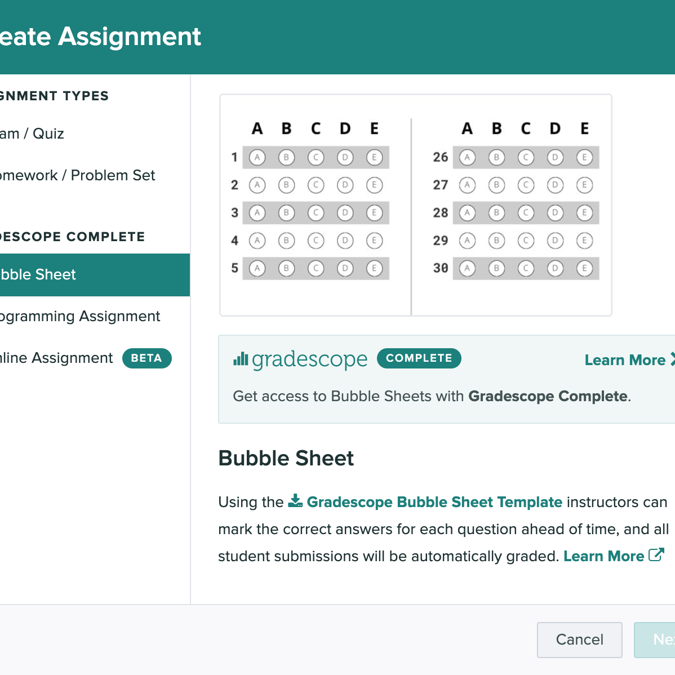Download the Gradescope Bubble Sheet Template

tap(434, 502)
